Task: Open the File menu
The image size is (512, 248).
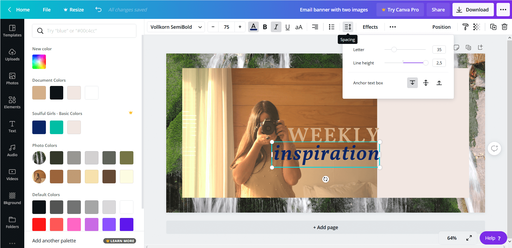Action: (x=46, y=10)
